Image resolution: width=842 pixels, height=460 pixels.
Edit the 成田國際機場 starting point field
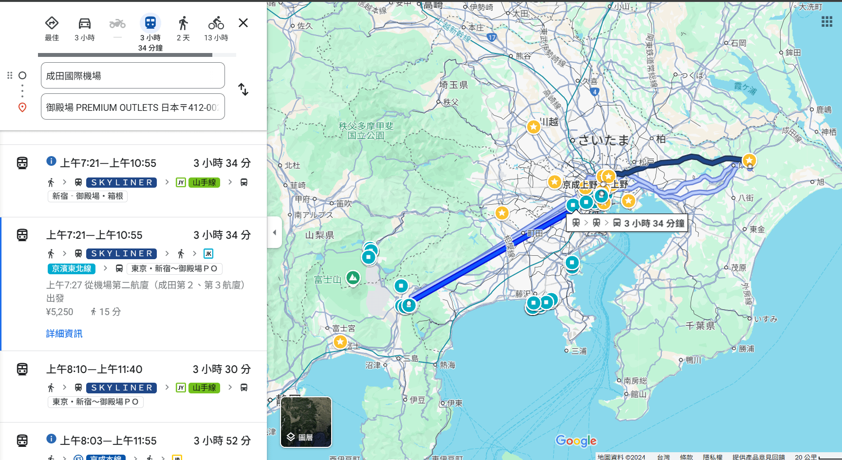(x=132, y=76)
